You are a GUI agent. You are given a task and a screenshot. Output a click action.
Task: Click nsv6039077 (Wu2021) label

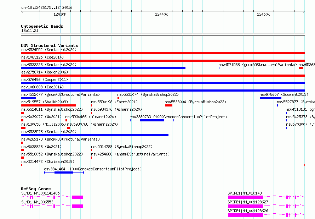point(41,117)
